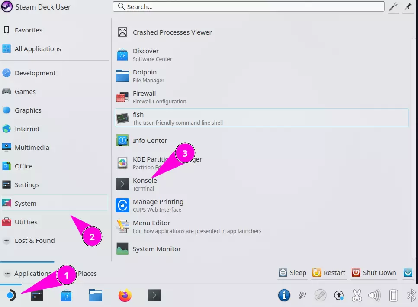Select the Settings category
The image size is (418, 307).
(x=55, y=184)
